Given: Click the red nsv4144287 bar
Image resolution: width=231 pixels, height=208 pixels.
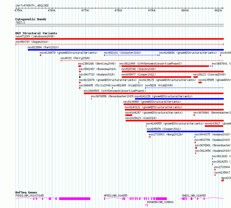Looking at the screenshot, I should 129,115.
